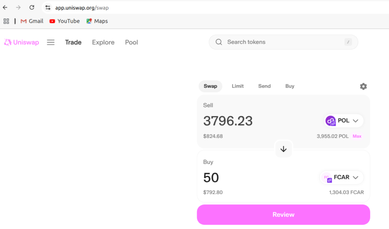This screenshot has height=229, width=389.
Task: Click the FCAR token logo icon
Action: [326, 178]
